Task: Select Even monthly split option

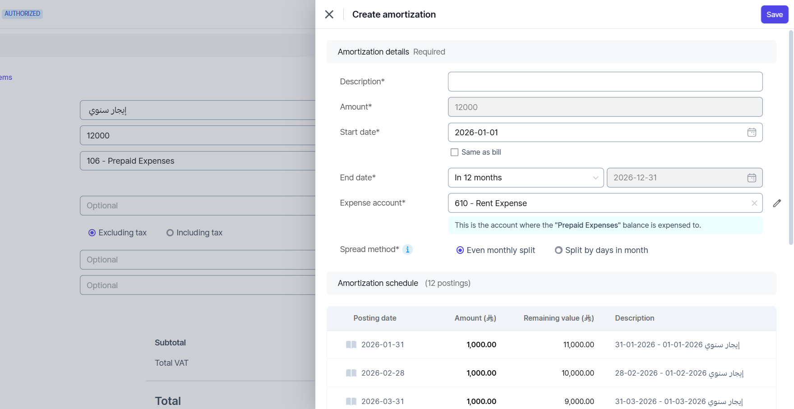Action: [460, 250]
